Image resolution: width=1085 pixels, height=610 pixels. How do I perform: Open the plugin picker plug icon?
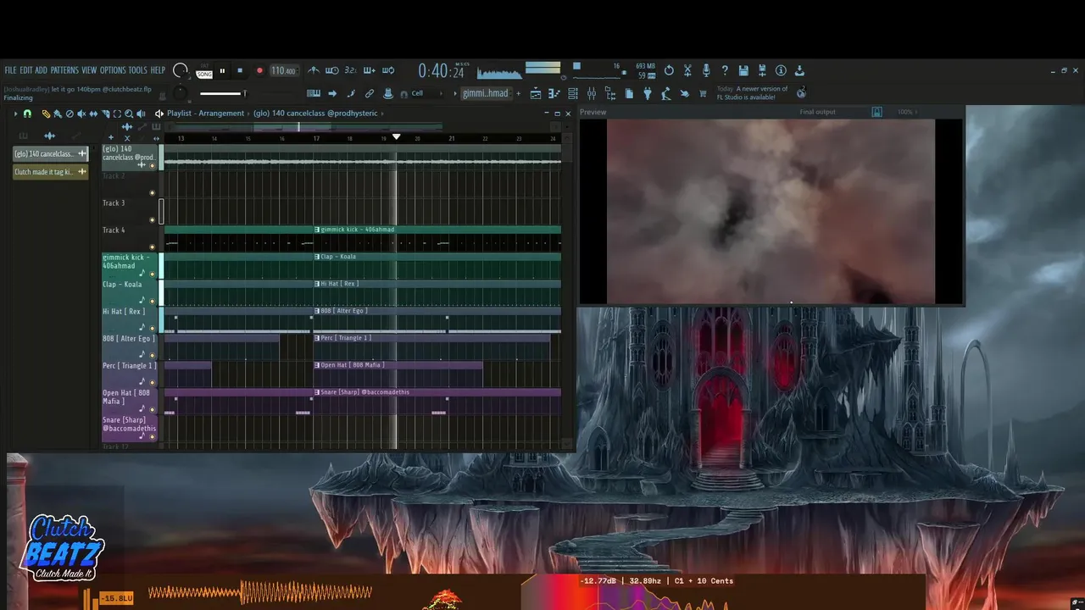tap(648, 93)
